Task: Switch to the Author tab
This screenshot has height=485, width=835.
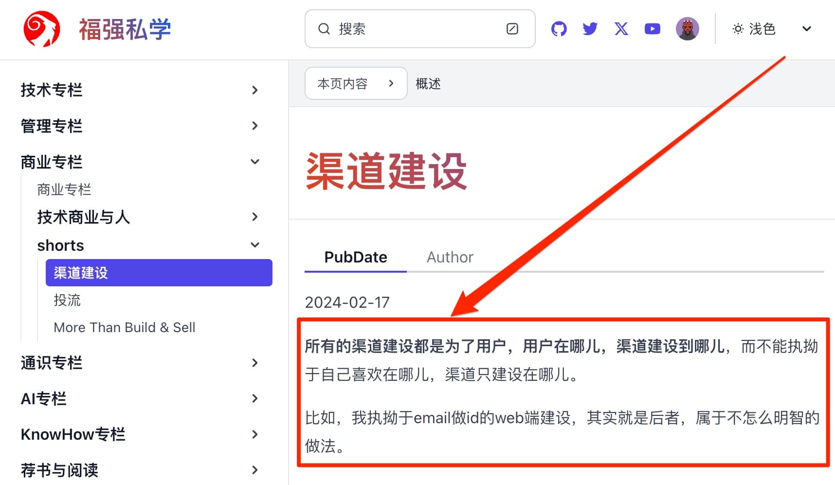Action: (450, 257)
